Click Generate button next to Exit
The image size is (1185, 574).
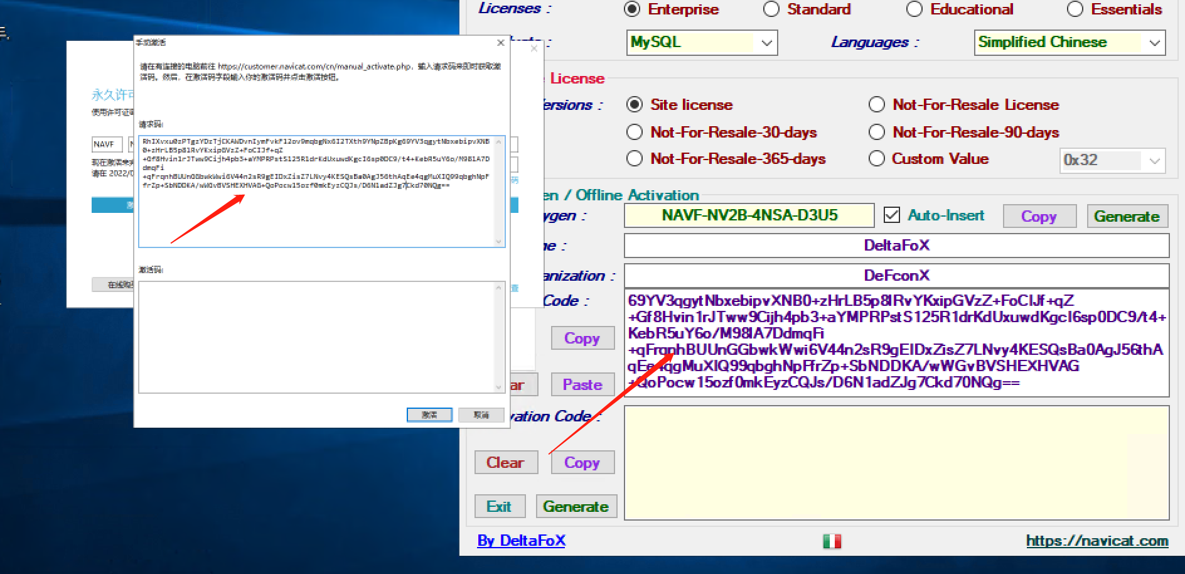[576, 506]
